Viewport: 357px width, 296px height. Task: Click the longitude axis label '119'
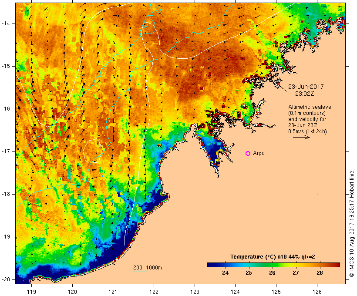[x=32, y=292]
